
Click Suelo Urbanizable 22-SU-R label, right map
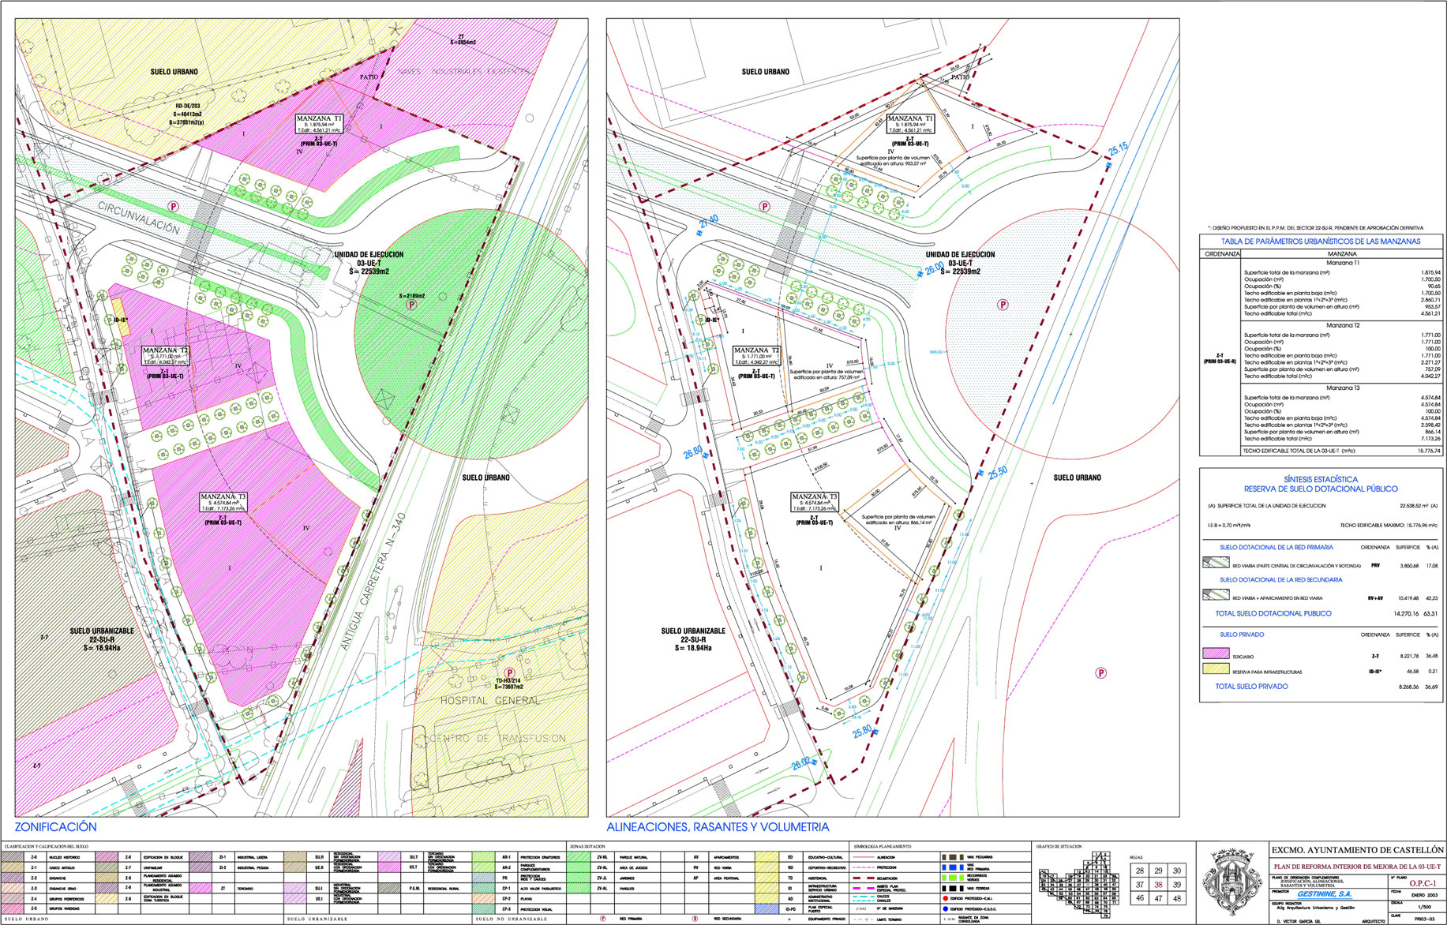tap(693, 639)
